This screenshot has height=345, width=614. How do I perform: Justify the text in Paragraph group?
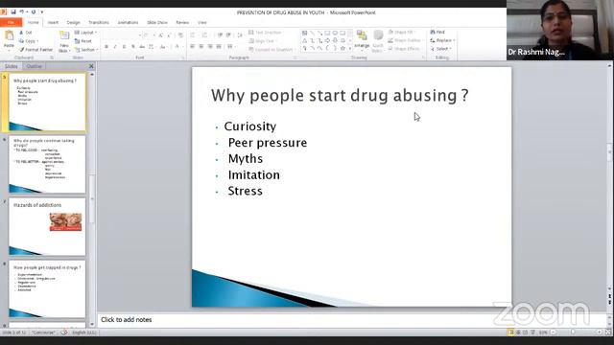tap(219, 47)
